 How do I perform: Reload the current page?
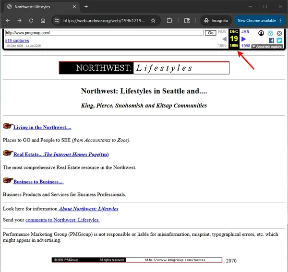[31, 20]
